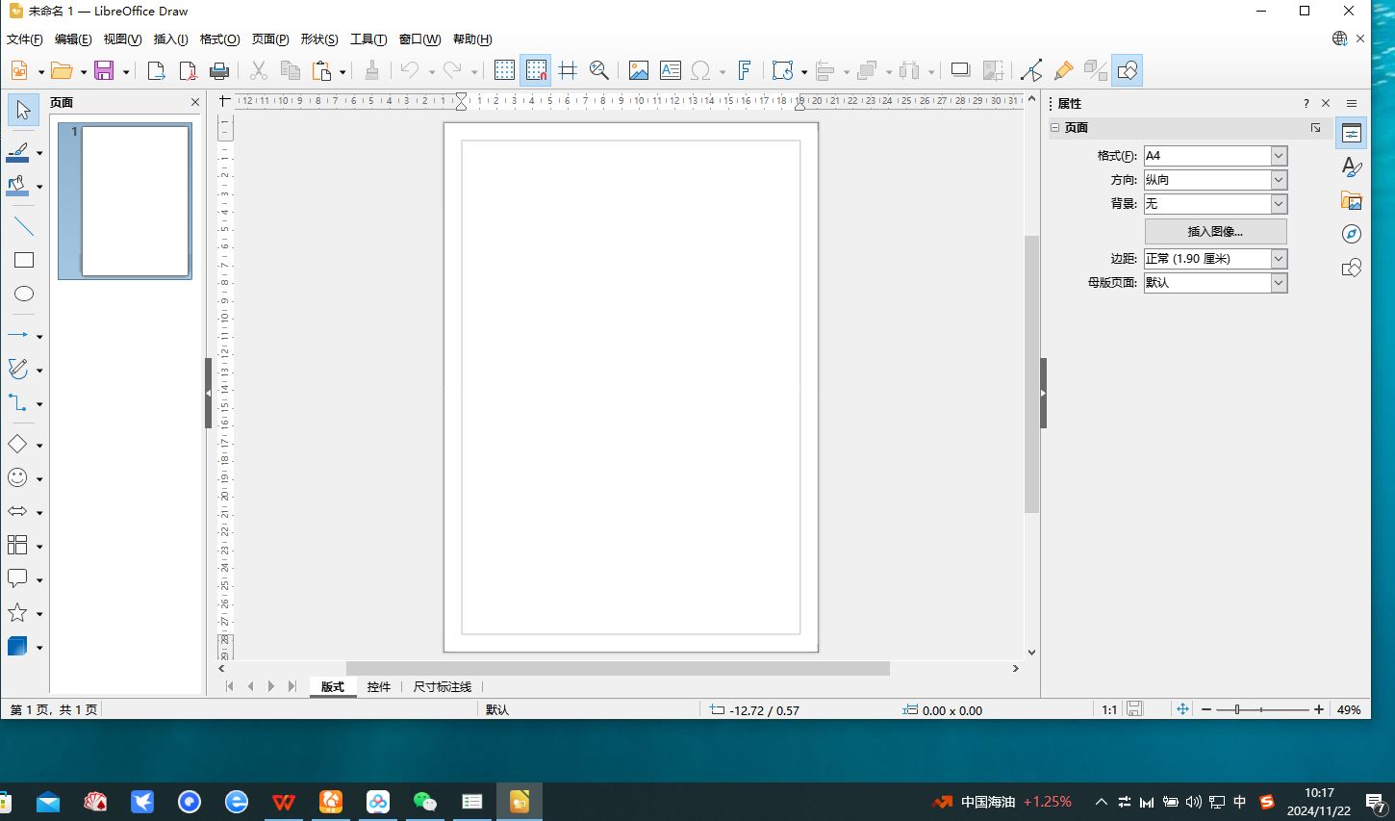The width and height of the screenshot is (1395, 821).
Task: Switch to the 控件 layer tab
Action: pos(379,686)
